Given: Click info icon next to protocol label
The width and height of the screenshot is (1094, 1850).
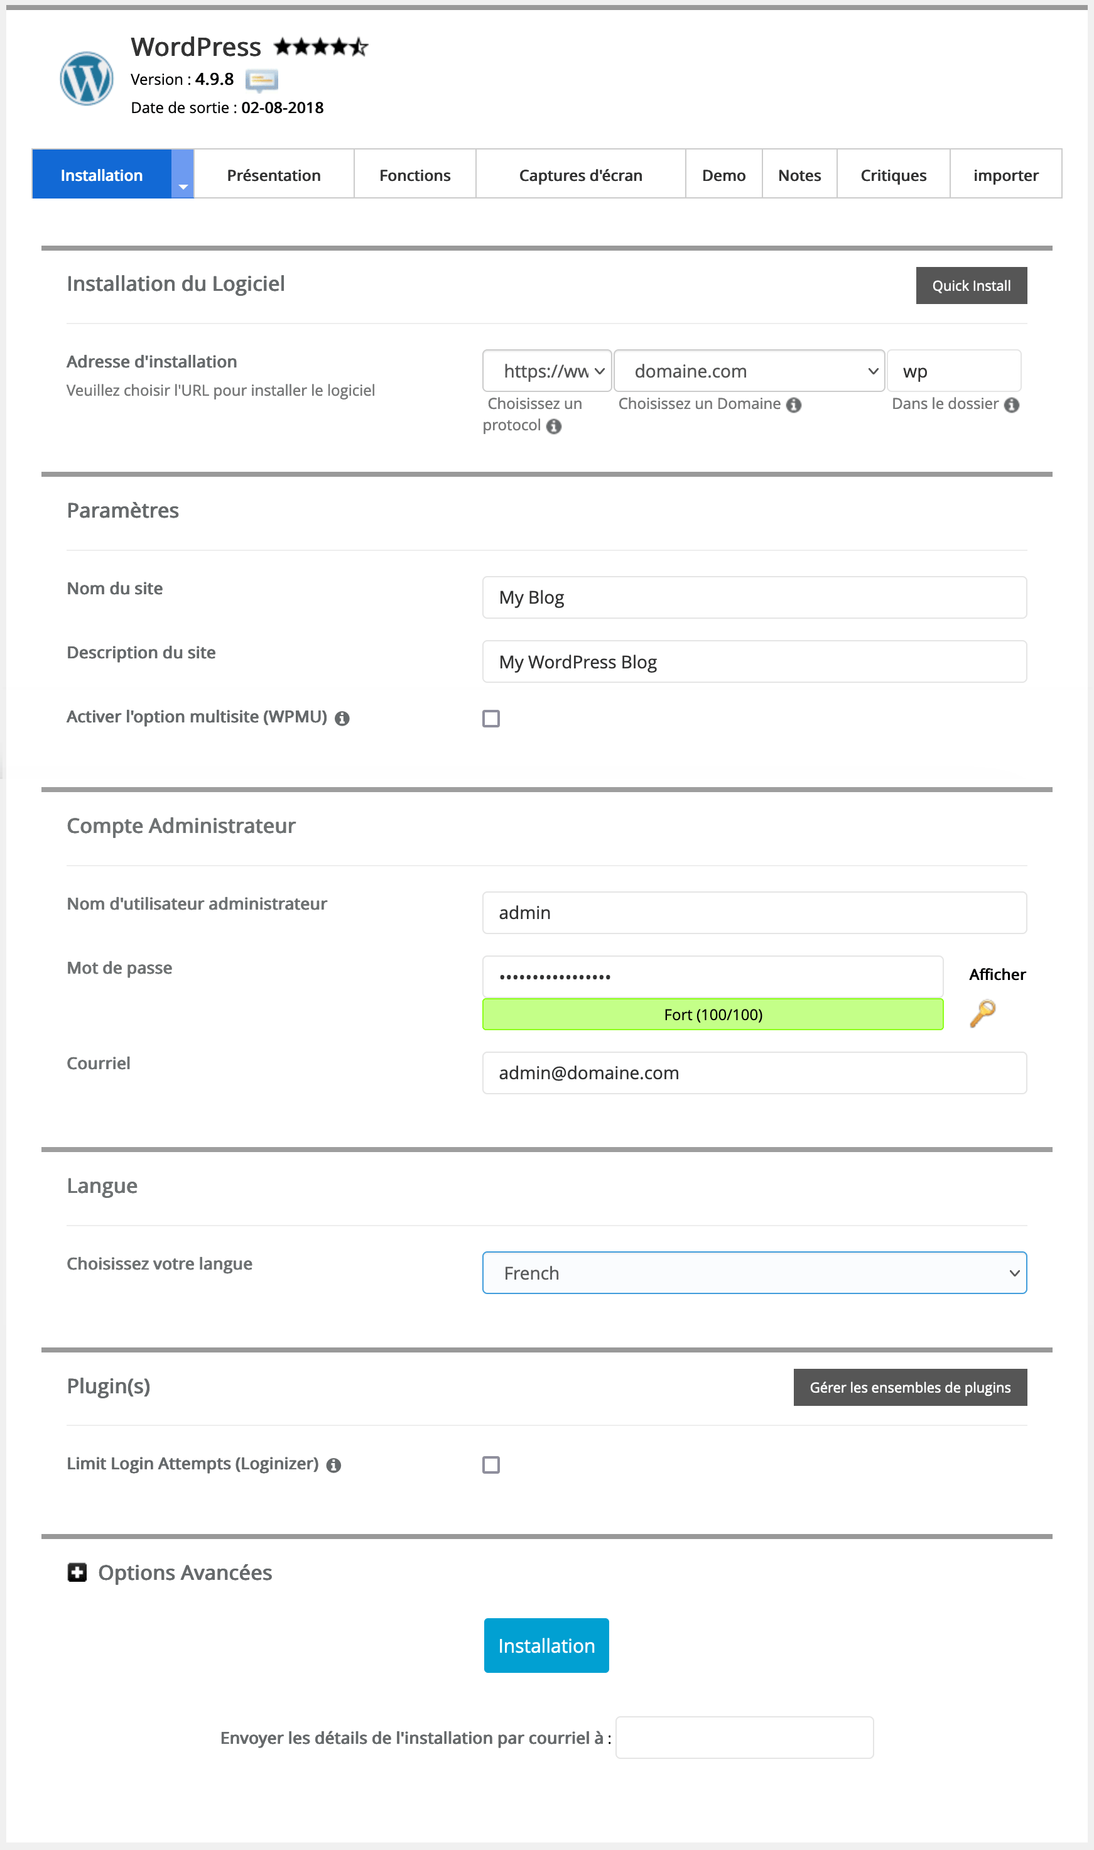Looking at the screenshot, I should [554, 426].
